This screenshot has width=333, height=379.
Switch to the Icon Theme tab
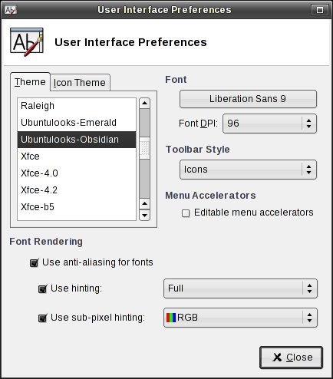click(x=80, y=83)
